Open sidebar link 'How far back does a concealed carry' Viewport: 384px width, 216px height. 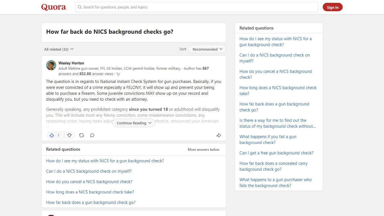274,166
